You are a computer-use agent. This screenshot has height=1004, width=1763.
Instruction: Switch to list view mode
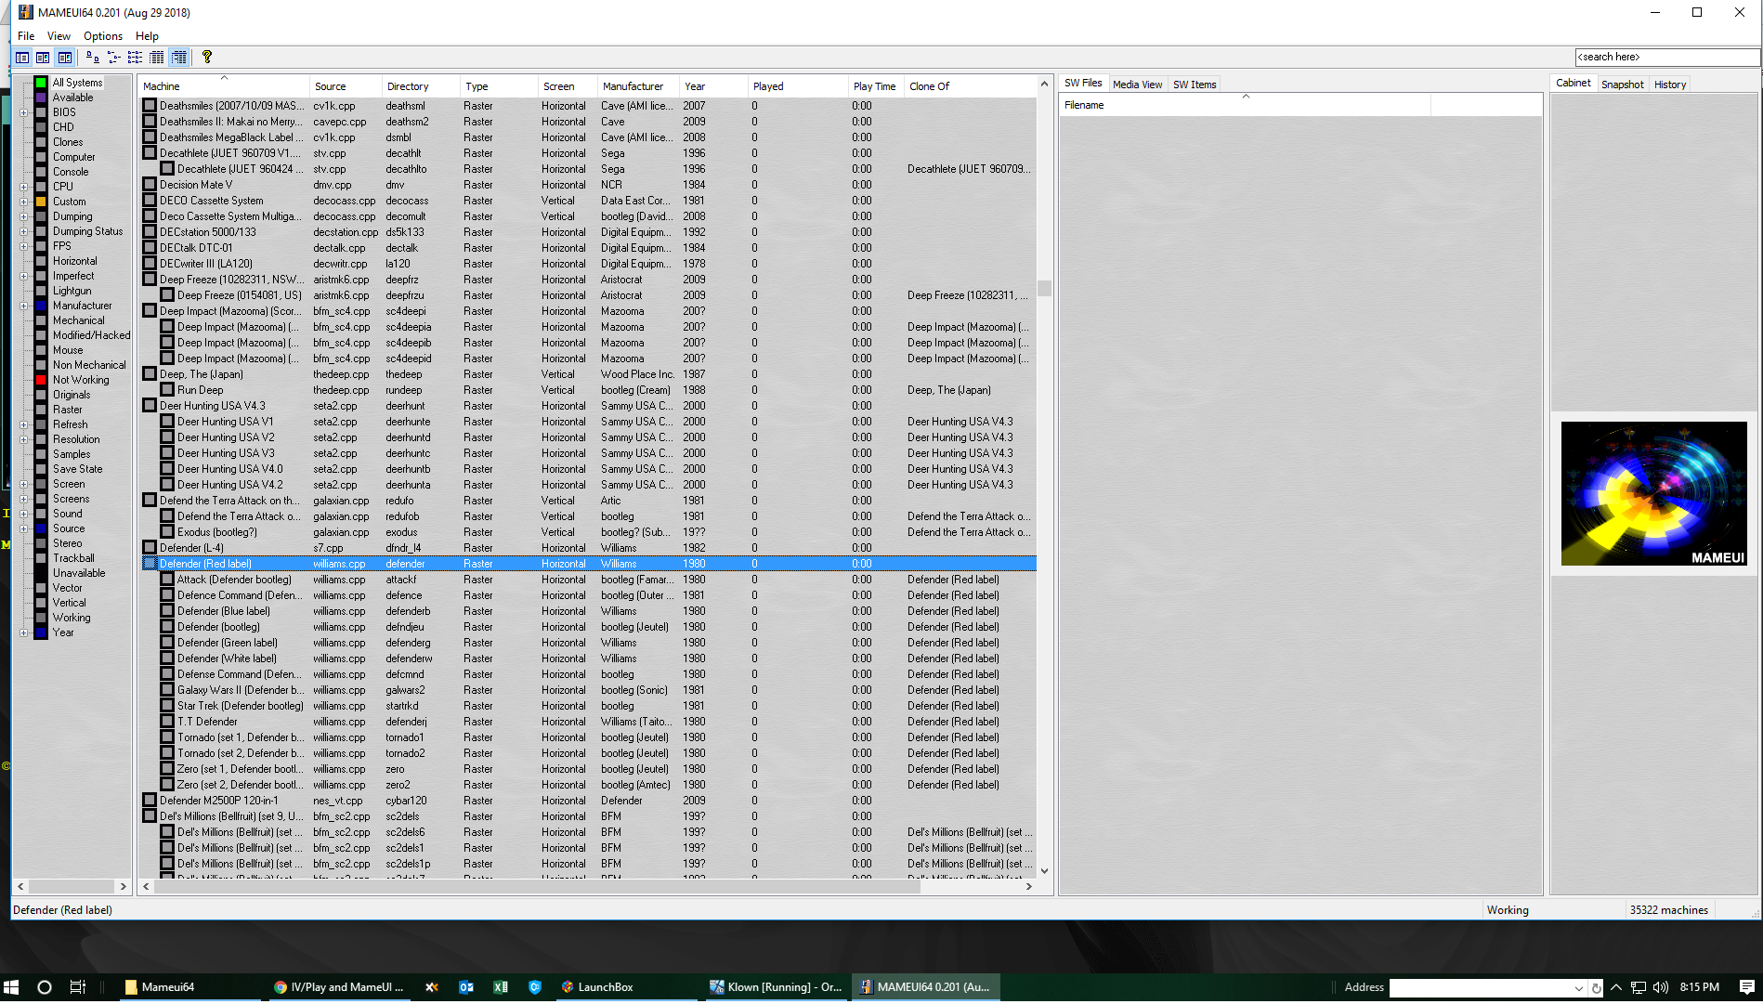(136, 58)
